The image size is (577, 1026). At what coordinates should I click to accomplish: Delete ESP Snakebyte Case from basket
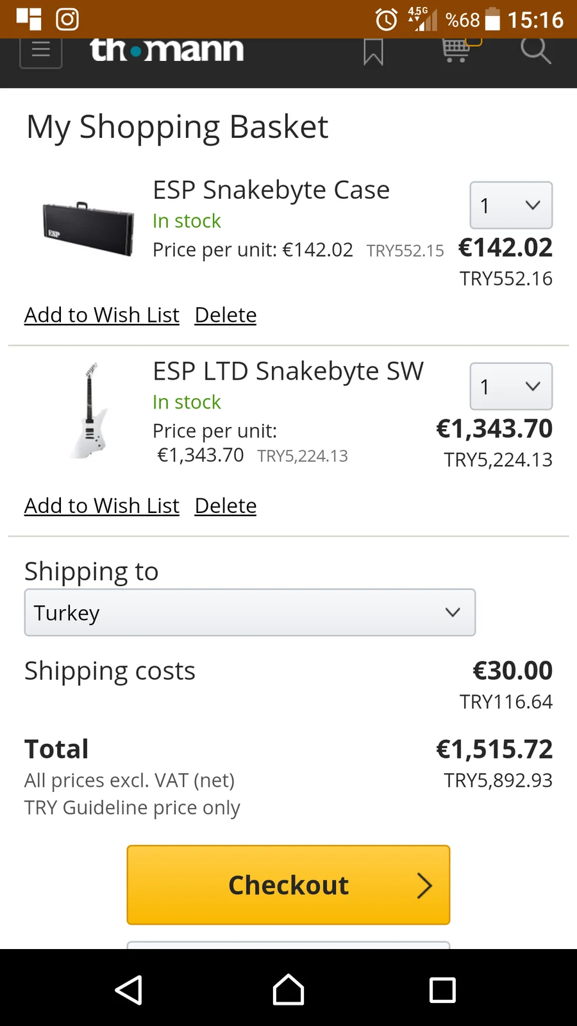(226, 315)
